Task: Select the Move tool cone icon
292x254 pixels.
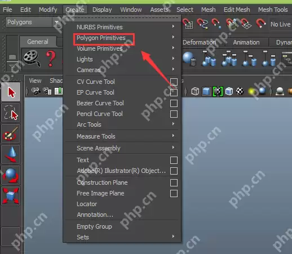Action: tap(11, 154)
